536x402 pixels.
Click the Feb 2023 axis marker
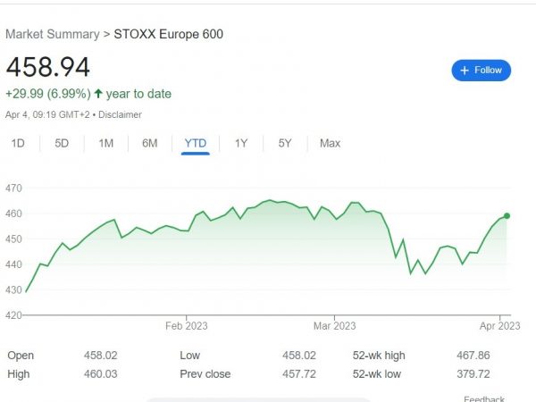click(x=187, y=326)
